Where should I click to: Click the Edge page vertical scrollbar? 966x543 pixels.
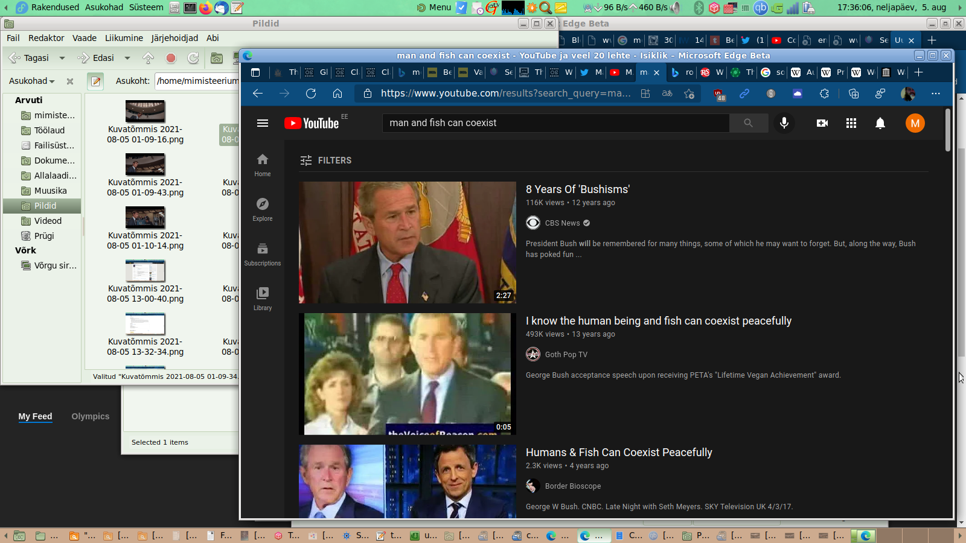[x=948, y=130]
